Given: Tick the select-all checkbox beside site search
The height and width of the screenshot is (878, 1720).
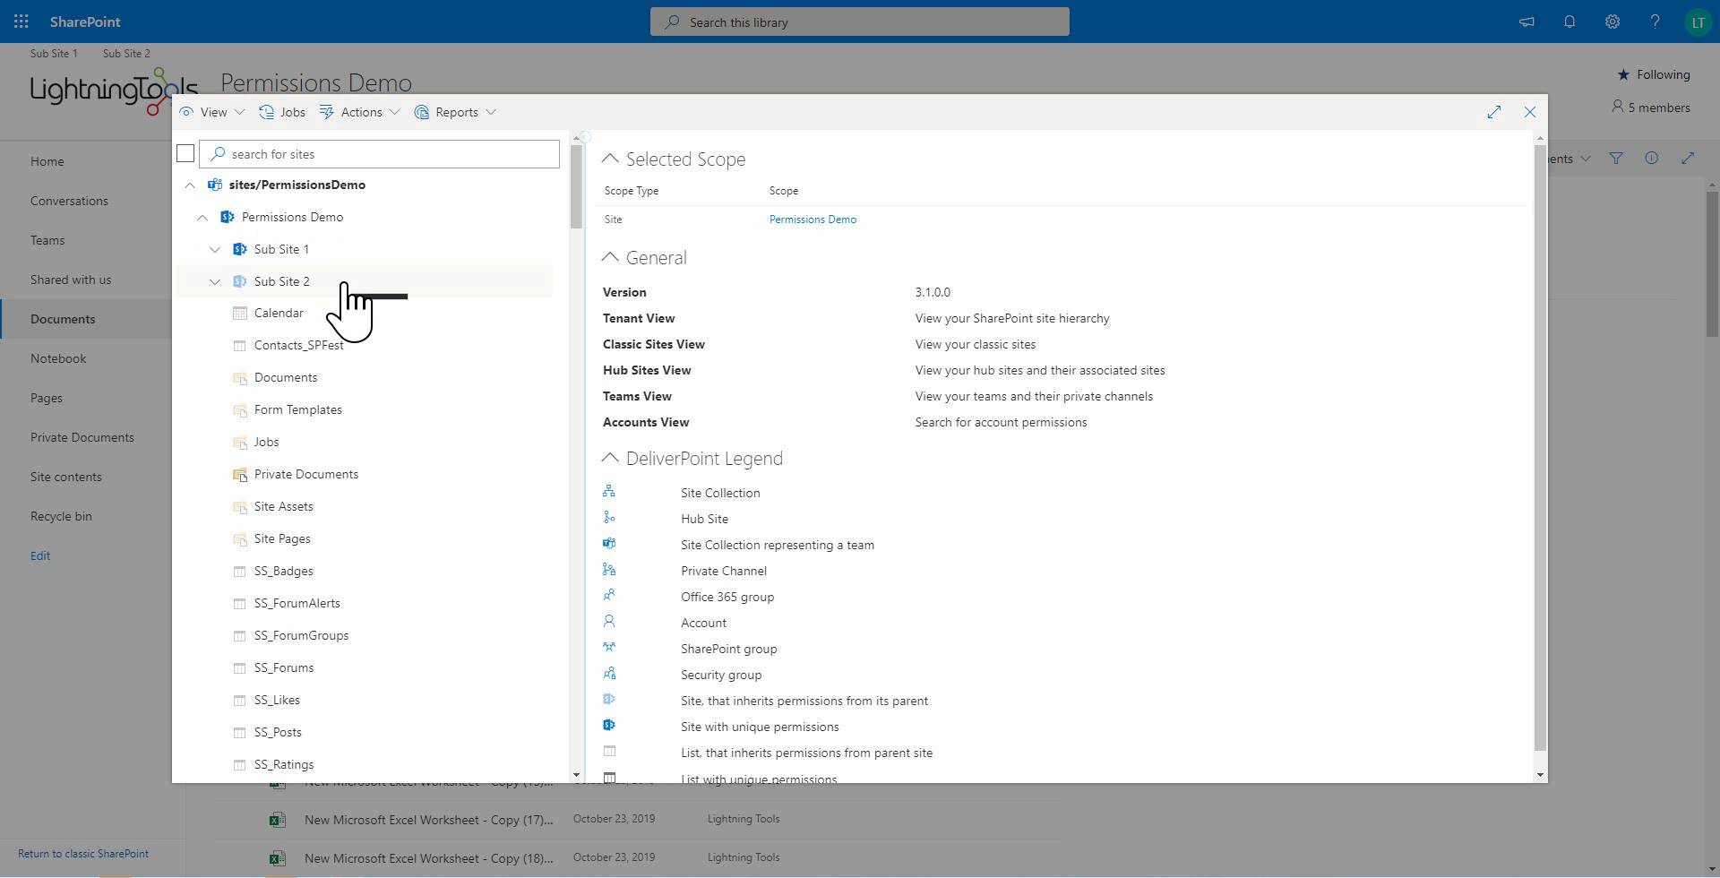Looking at the screenshot, I should (x=185, y=154).
